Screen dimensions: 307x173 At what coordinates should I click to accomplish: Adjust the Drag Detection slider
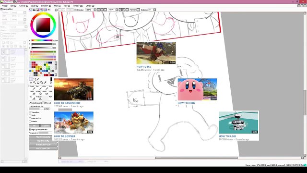(39, 109)
